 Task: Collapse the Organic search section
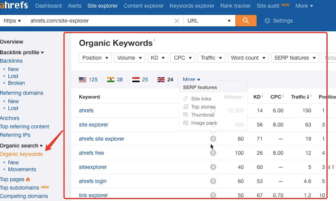[21, 146]
